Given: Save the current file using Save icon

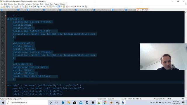Looking at the screenshot, I should tap(7, 6).
